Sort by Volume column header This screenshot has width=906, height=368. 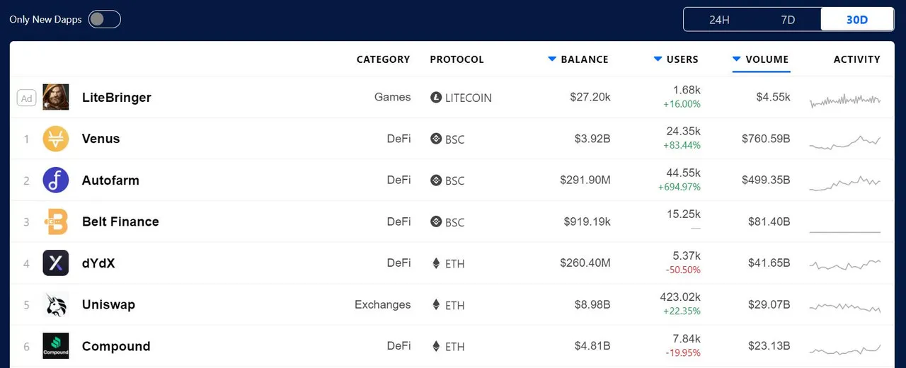[761, 59]
